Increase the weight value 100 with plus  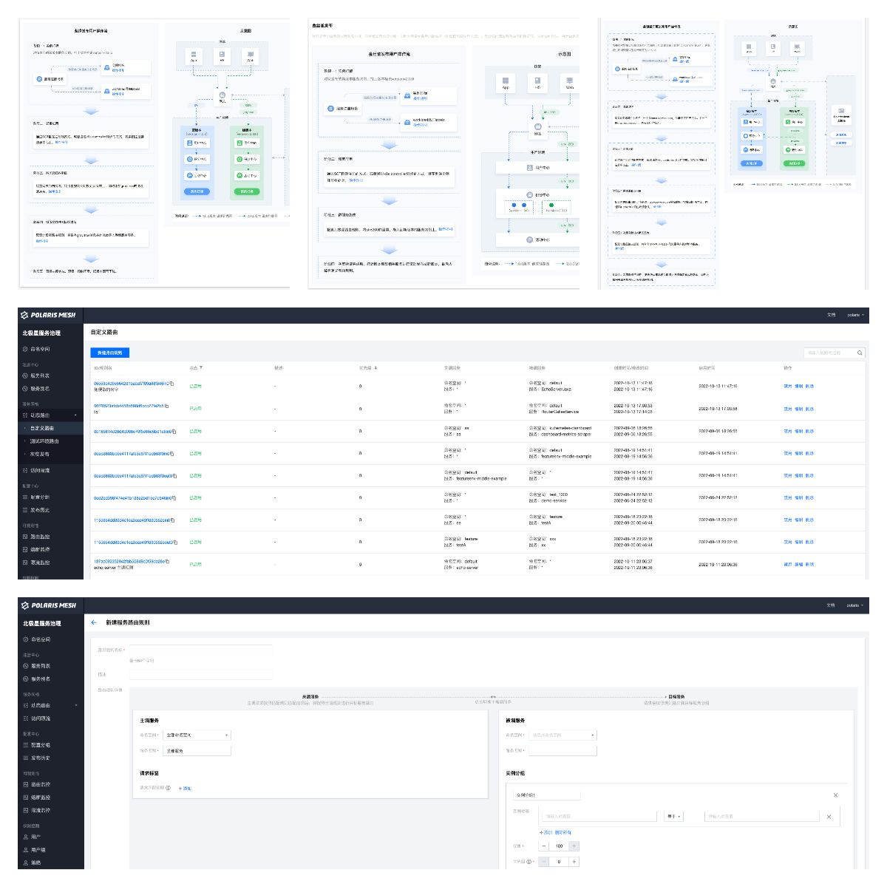click(574, 846)
